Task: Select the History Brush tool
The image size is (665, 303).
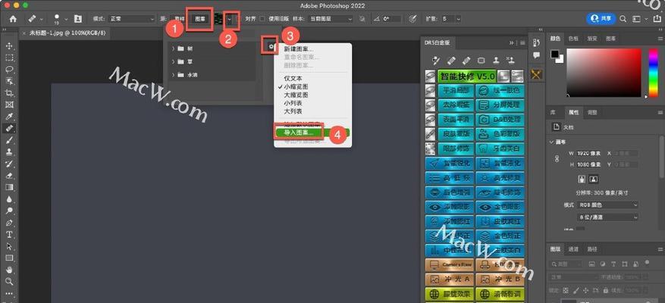Action: pos(9,164)
